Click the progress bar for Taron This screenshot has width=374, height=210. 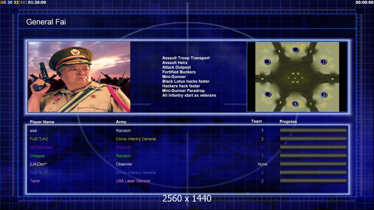click(x=313, y=181)
